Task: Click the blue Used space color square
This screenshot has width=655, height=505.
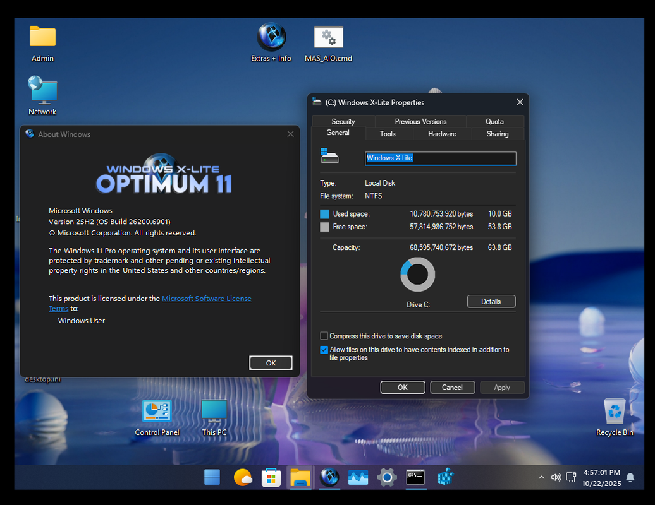Action: click(324, 214)
